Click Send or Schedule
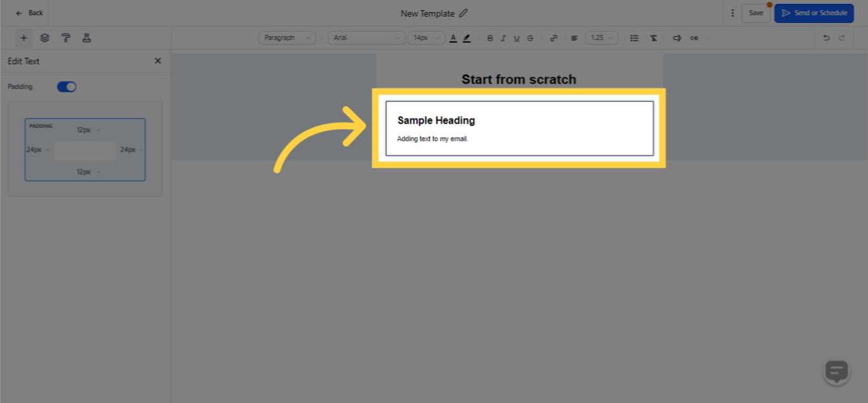868x403 pixels. click(x=814, y=13)
